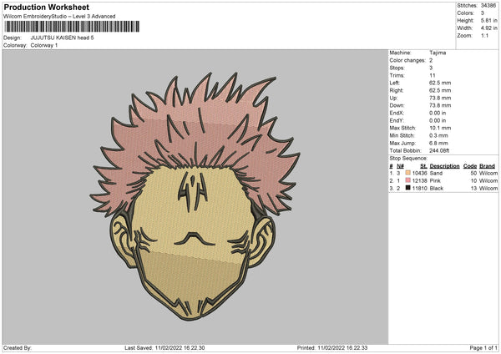This screenshot has height=354, width=501.
Task: Click the 'Colorway 1' value
Action: point(44,45)
